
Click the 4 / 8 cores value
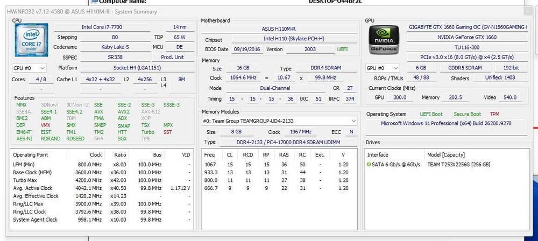(x=41, y=79)
